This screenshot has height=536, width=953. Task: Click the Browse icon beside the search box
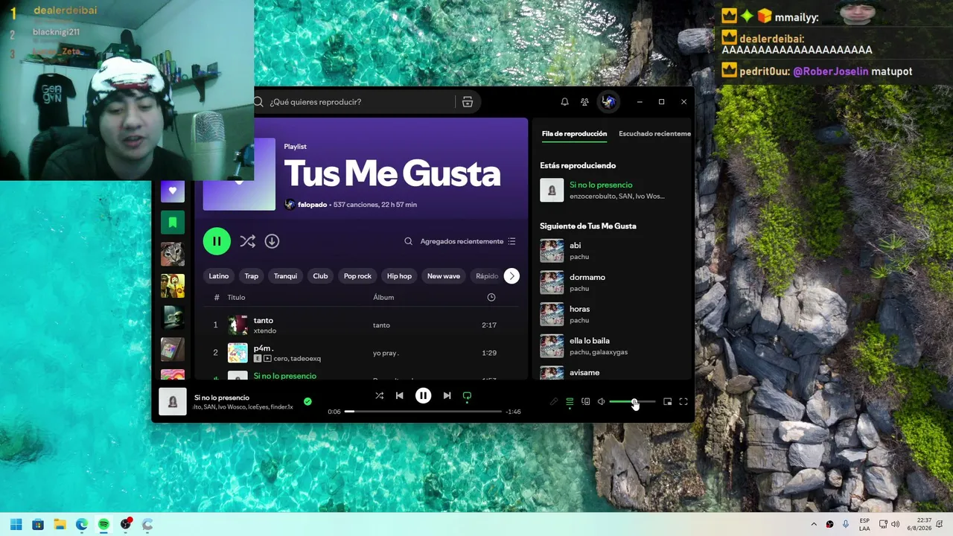click(468, 102)
